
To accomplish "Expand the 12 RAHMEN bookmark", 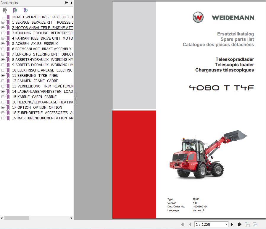I will coord(3,81).
